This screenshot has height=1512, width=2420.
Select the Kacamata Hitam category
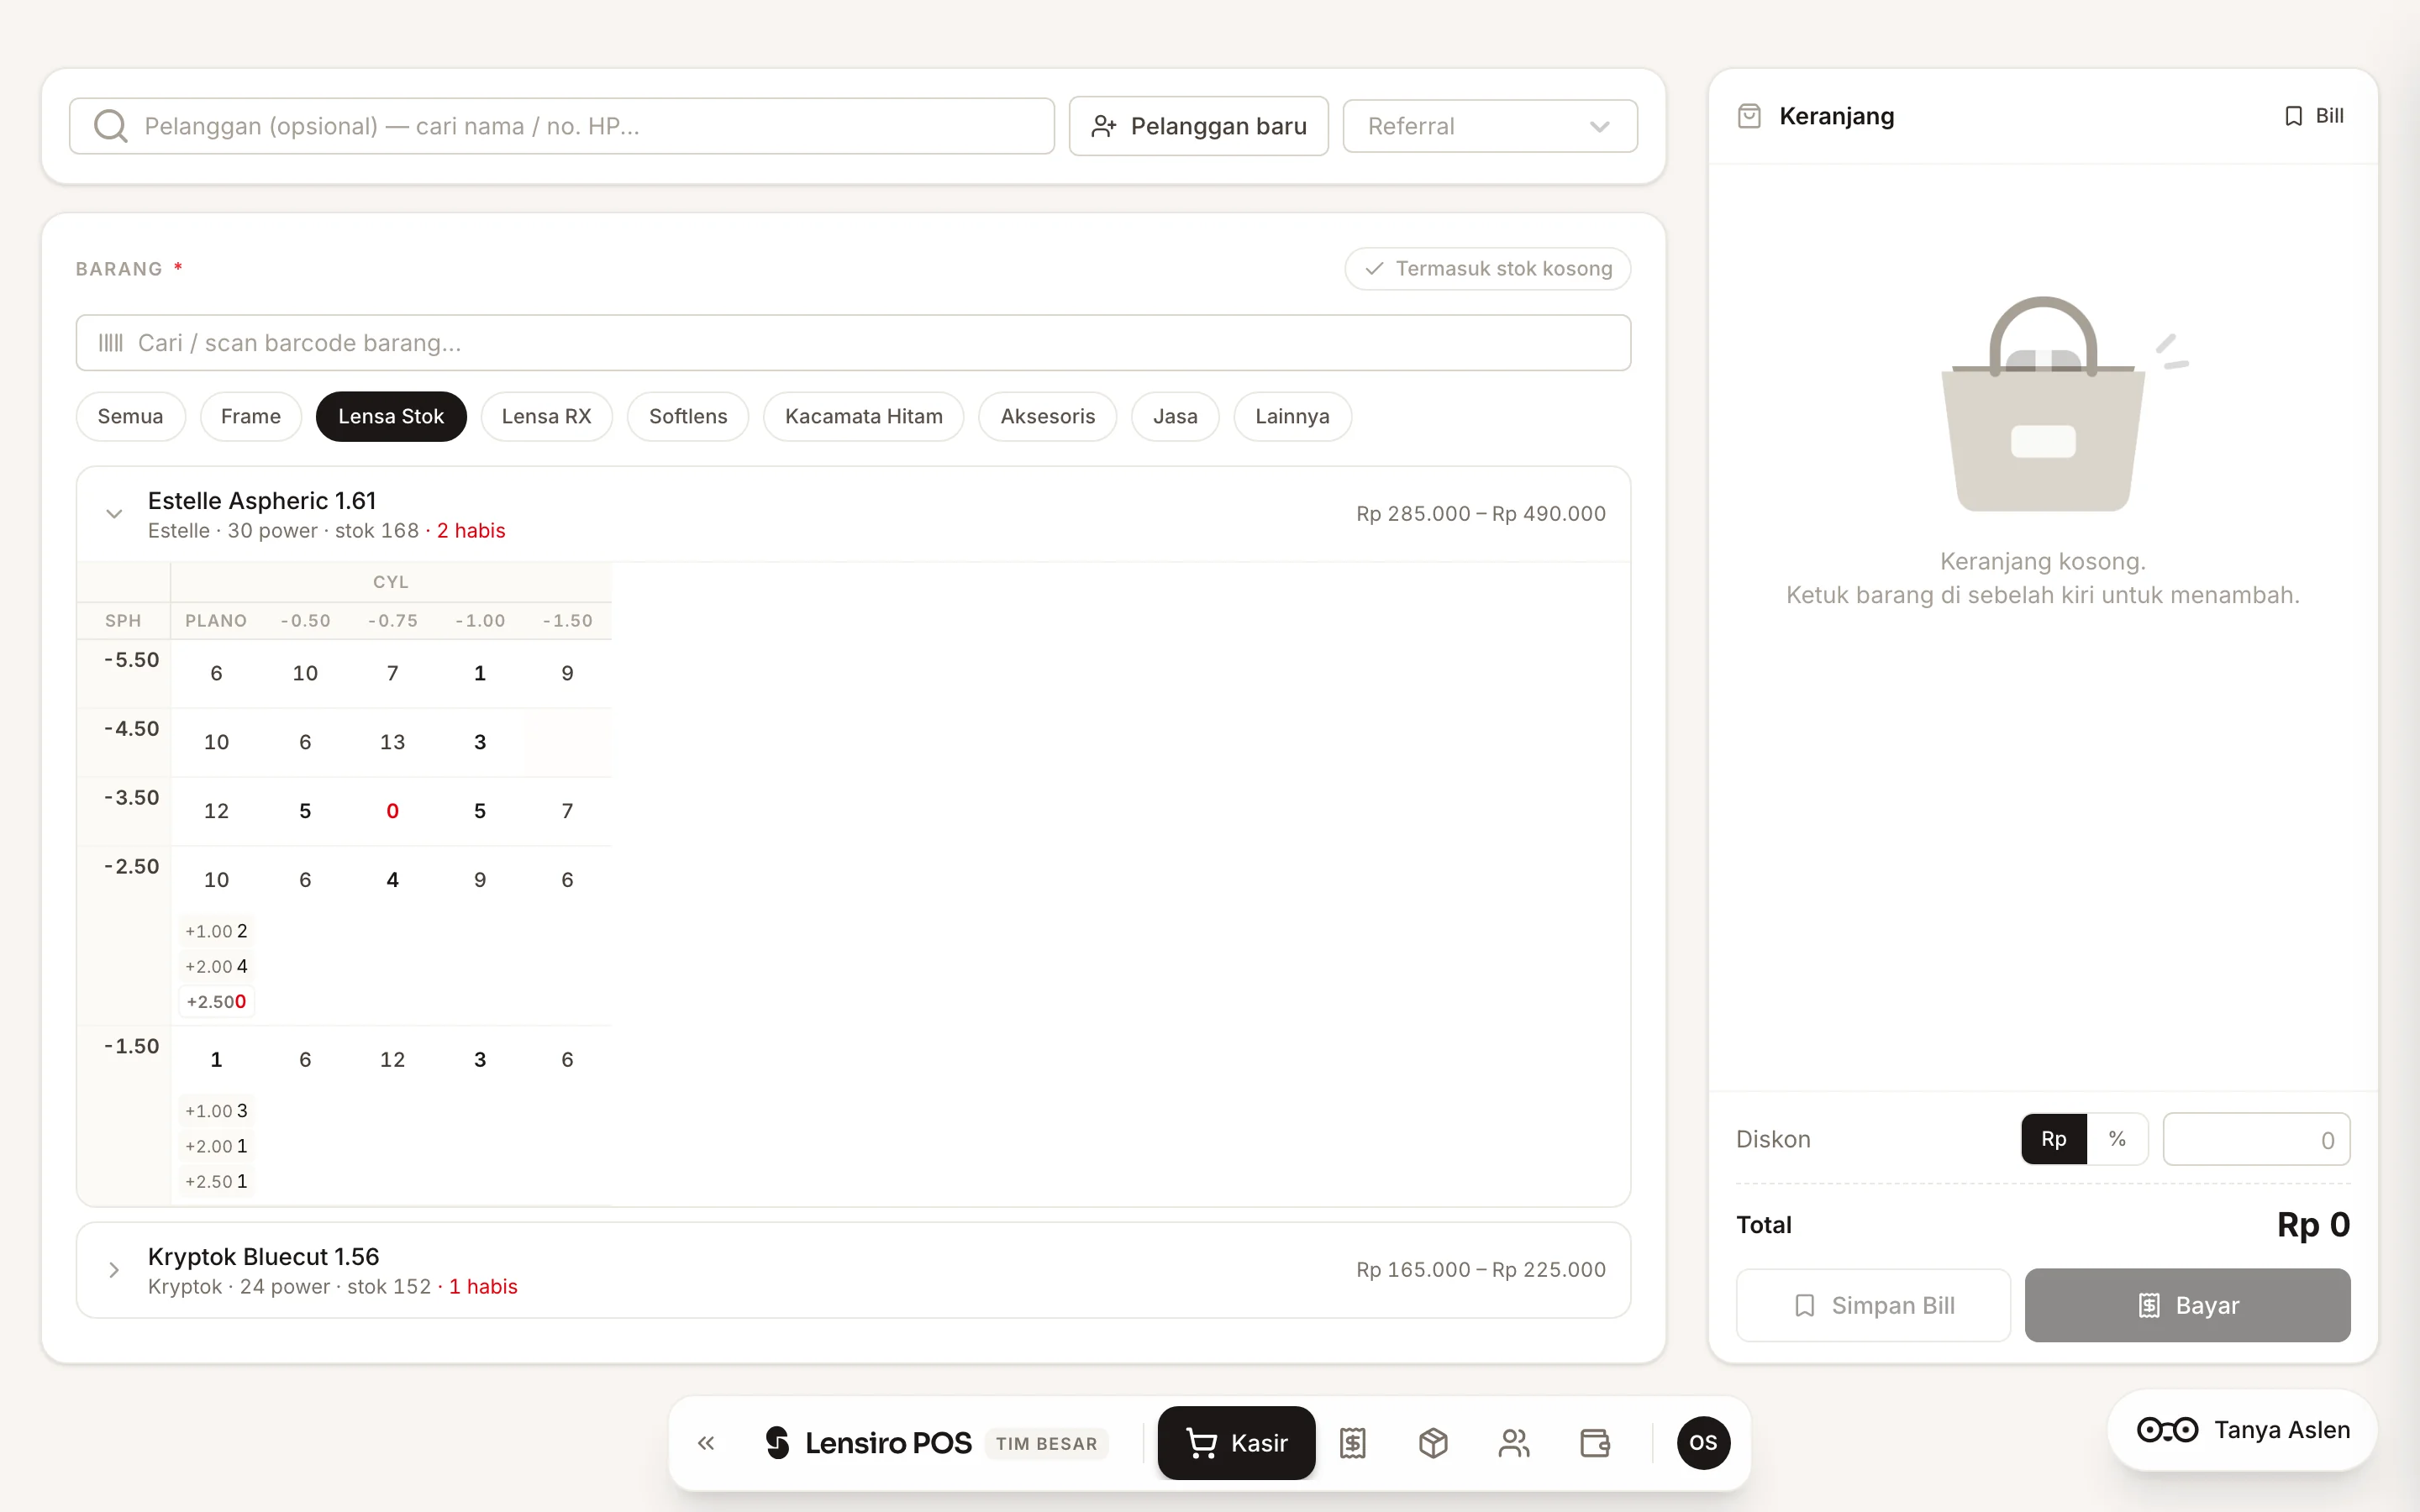863,416
